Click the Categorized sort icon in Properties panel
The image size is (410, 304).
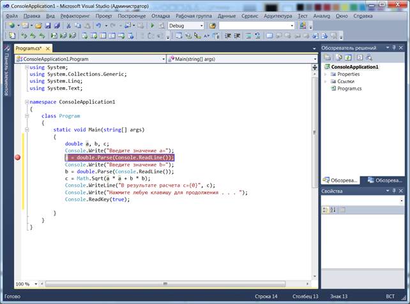coord(325,210)
